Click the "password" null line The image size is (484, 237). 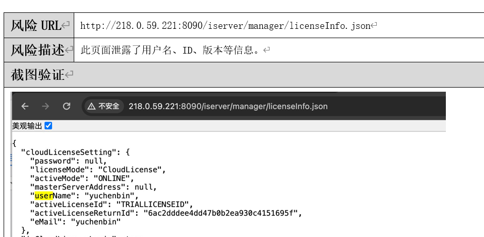pos(68,161)
